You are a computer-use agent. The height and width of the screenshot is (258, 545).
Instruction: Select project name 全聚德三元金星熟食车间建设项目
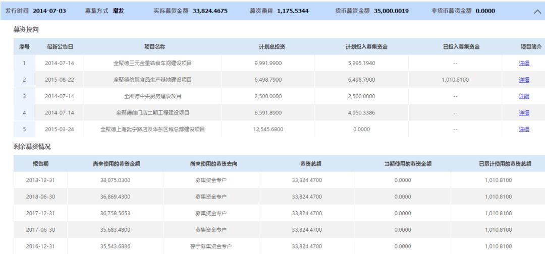tap(152, 63)
